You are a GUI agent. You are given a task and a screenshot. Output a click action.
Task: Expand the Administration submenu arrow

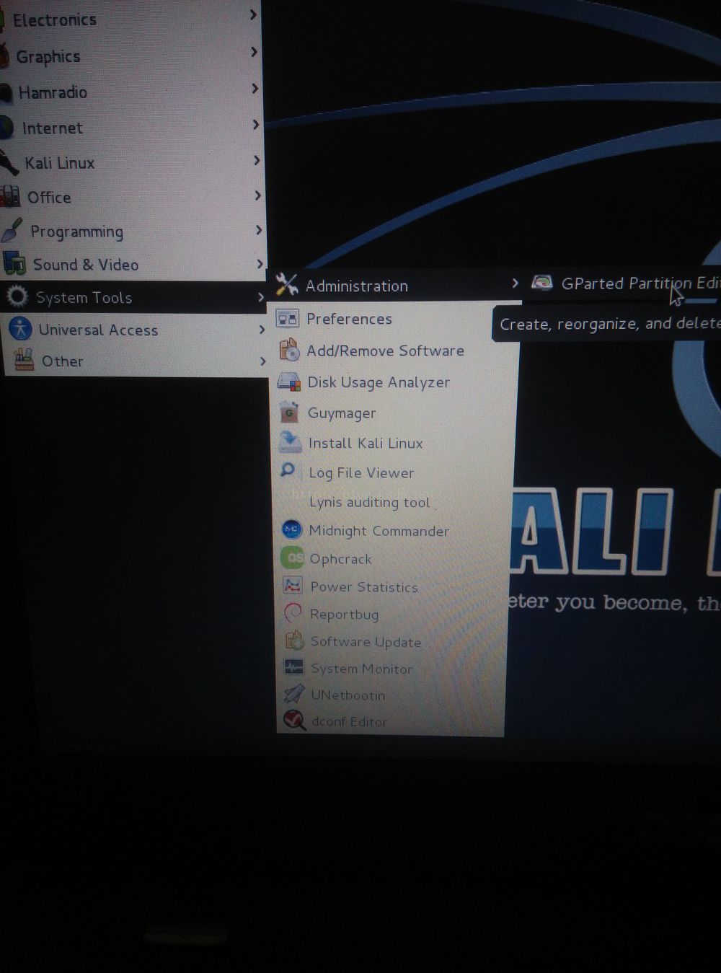click(x=515, y=283)
